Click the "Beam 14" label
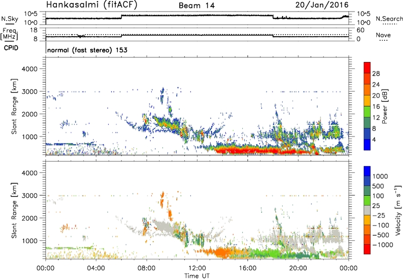The width and height of the screenshot is (403, 279). tap(196, 6)
